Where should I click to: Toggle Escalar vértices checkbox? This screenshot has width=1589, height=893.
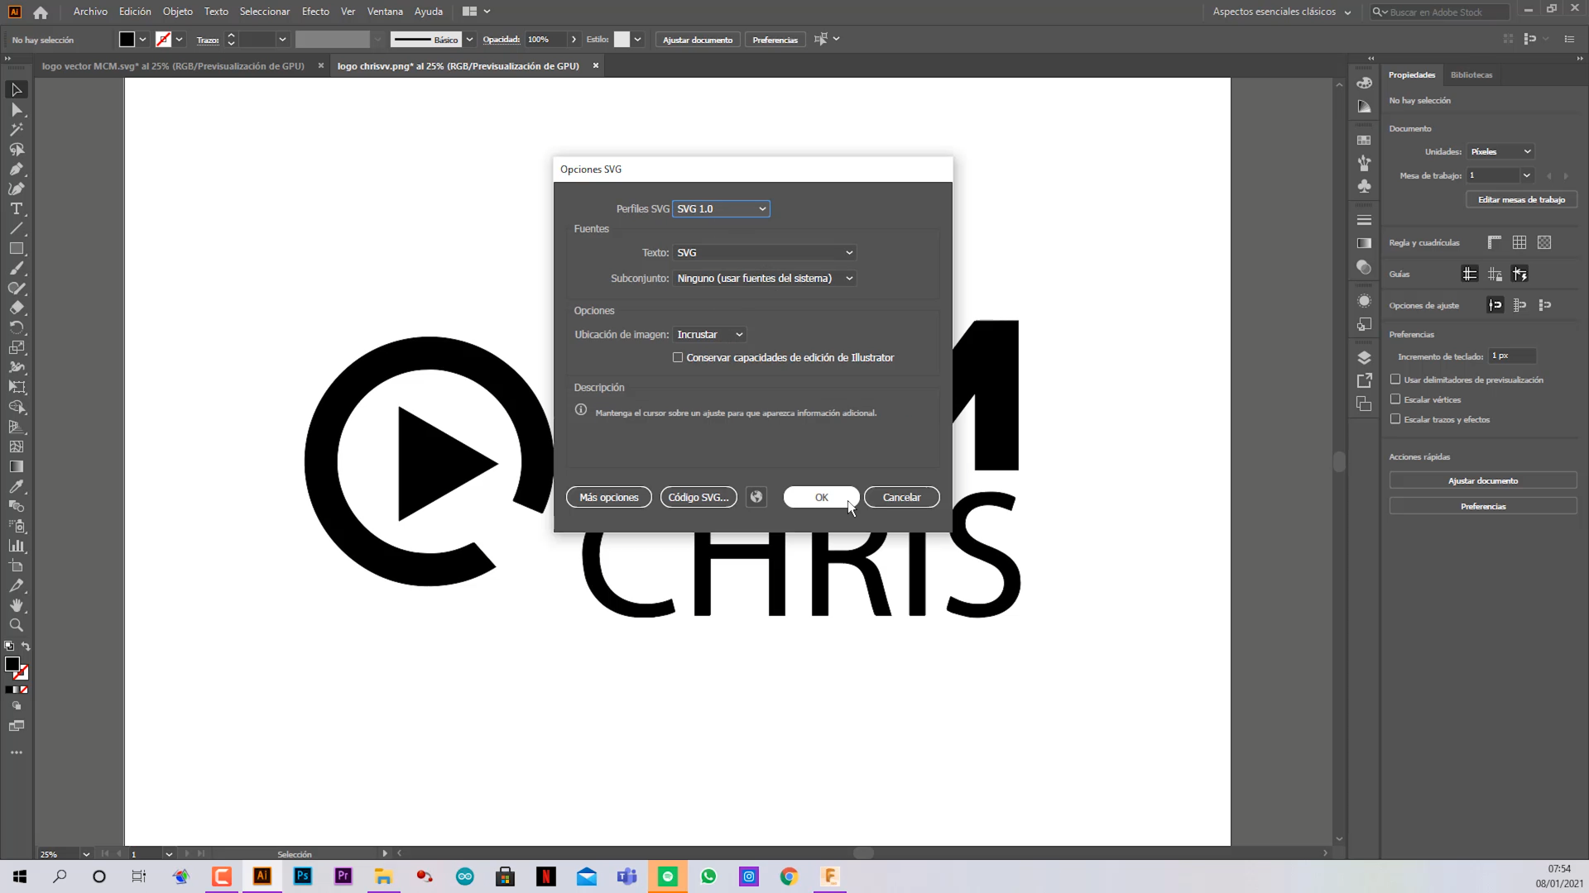[x=1395, y=399]
